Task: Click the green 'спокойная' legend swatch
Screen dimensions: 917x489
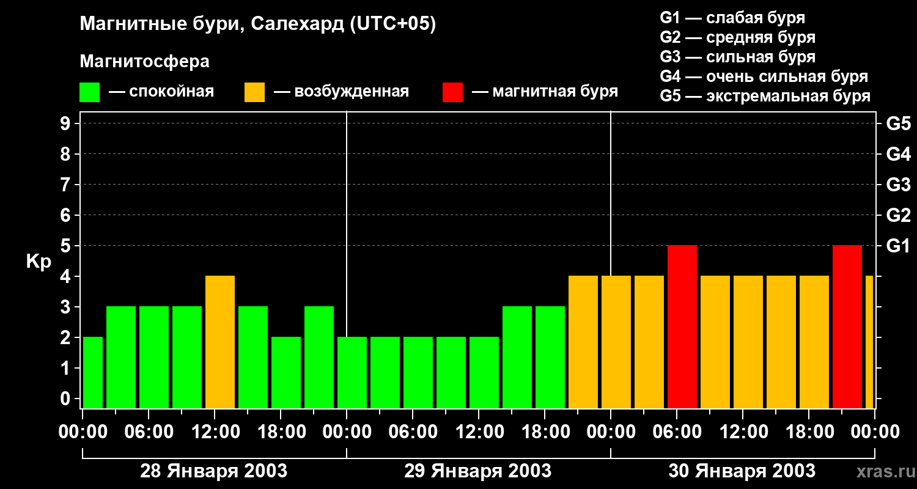Action: tap(89, 92)
